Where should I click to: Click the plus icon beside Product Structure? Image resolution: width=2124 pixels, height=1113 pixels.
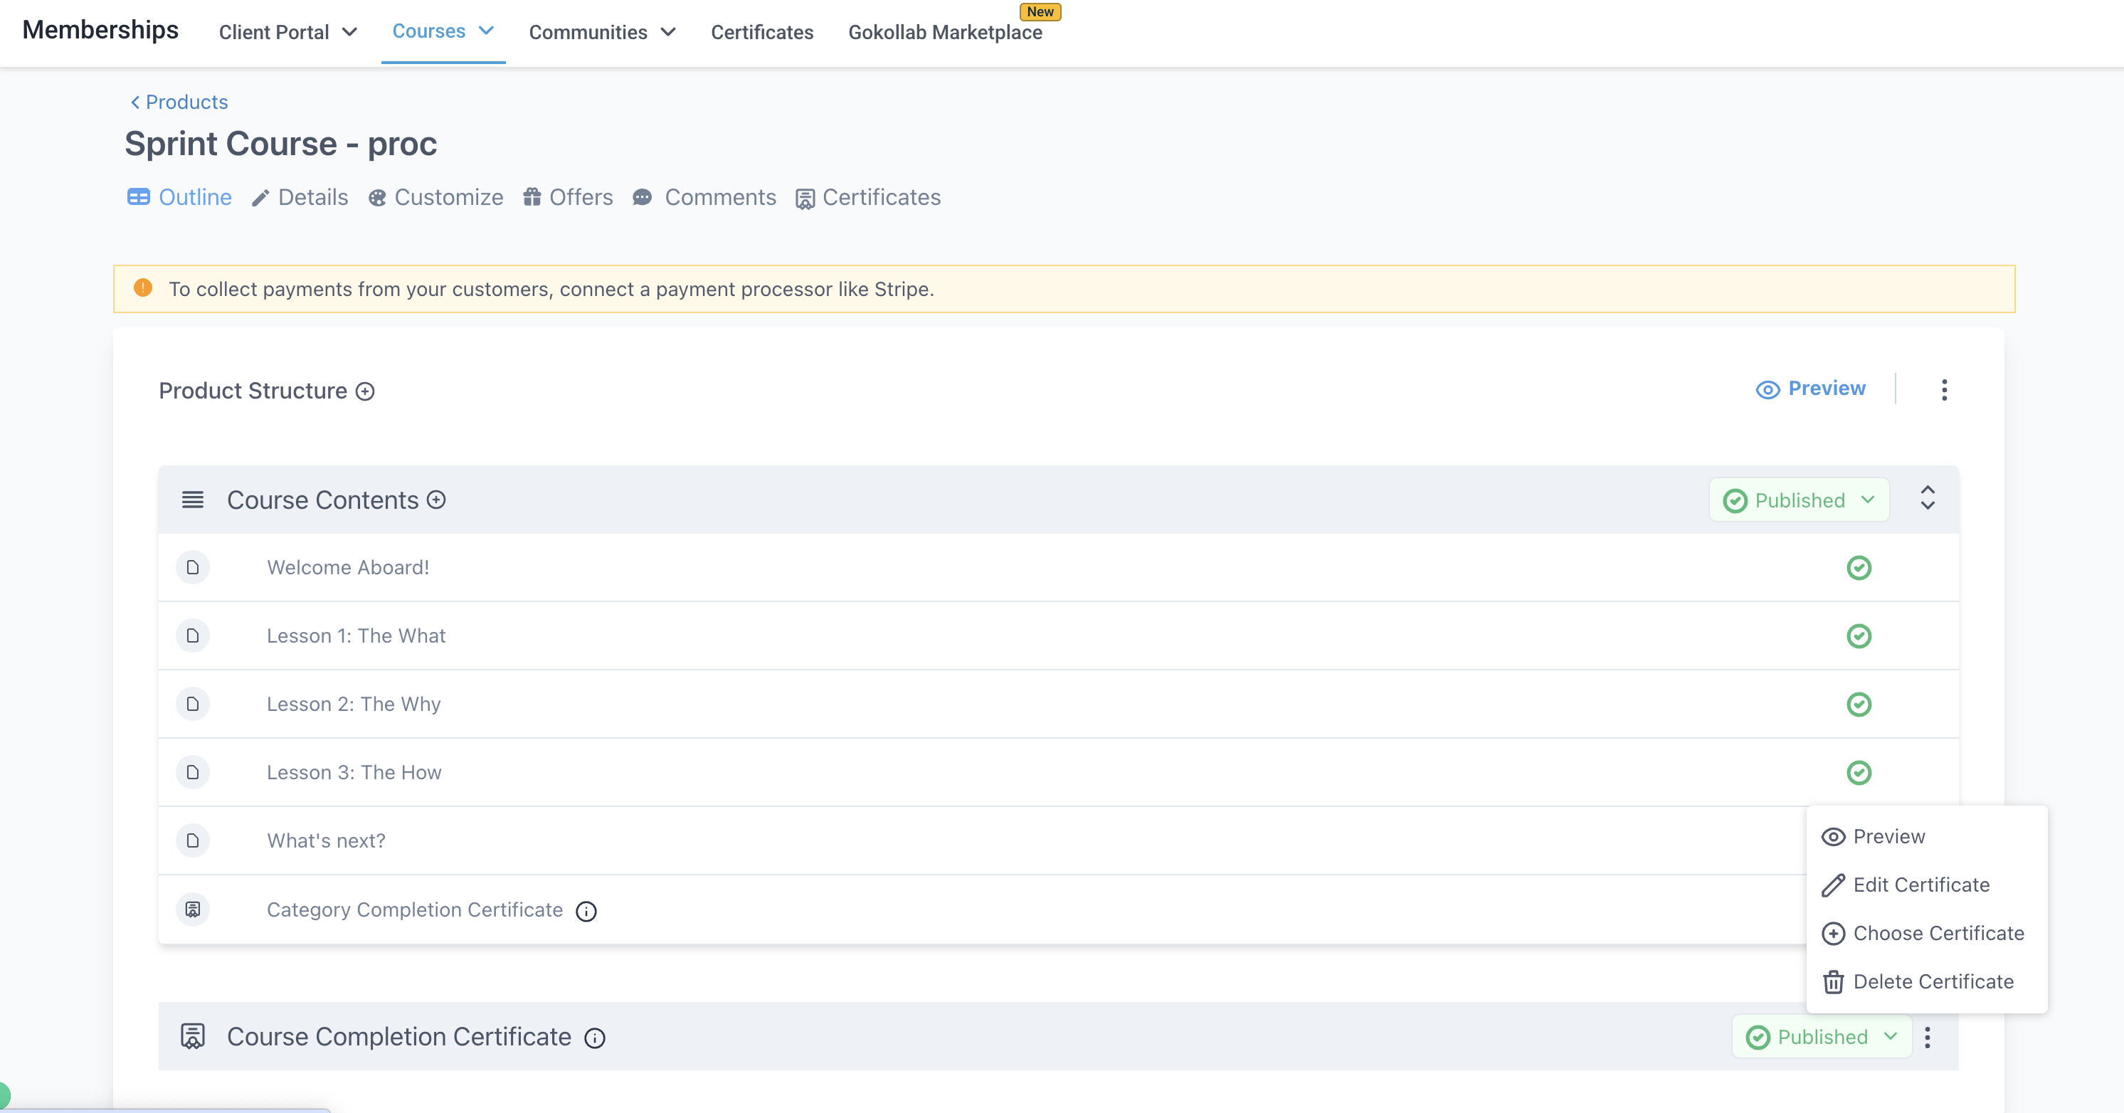[365, 391]
